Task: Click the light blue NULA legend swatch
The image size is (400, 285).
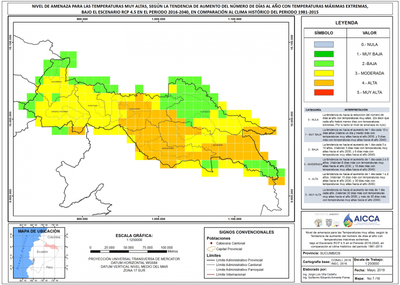Action: (x=323, y=44)
